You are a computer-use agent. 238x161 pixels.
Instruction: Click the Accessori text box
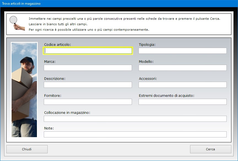[183, 85]
